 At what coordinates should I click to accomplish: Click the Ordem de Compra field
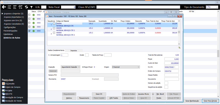(x=172, y=71)
